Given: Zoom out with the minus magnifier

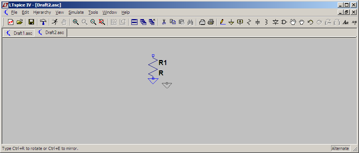Looking at the screenshot, I should (93, 22).
